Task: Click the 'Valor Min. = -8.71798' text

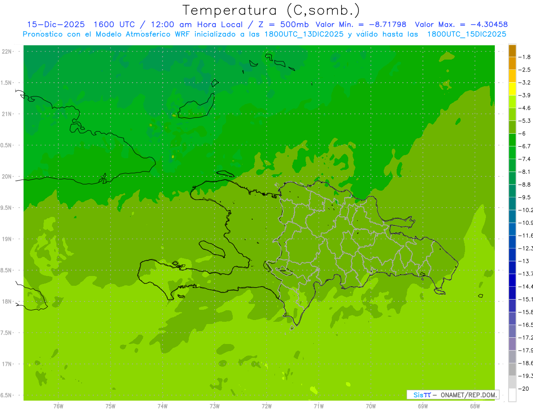Action: [361, 24]
